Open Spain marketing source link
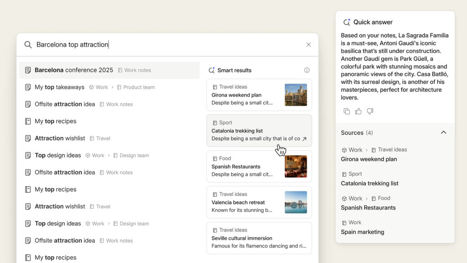 click(x=363, y=232)
